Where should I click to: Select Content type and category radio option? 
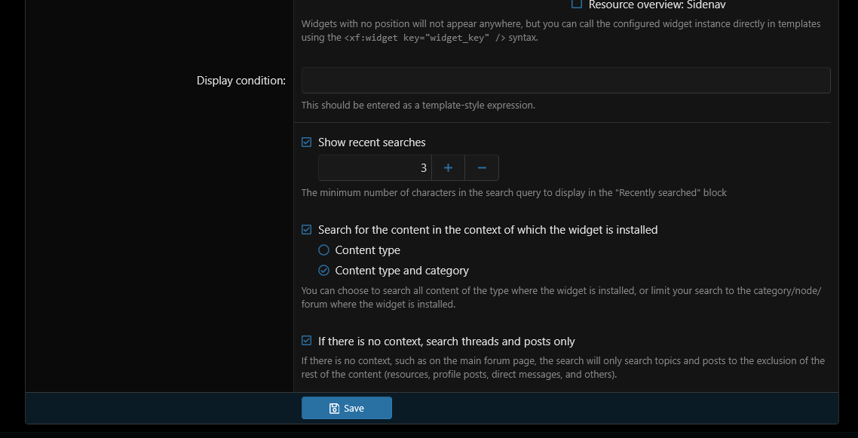(x=324, y=270)
